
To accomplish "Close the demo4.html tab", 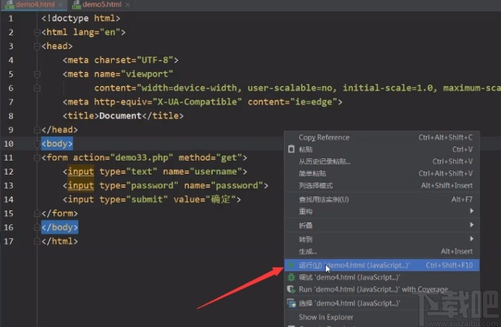I will click(x=61, y=5).
